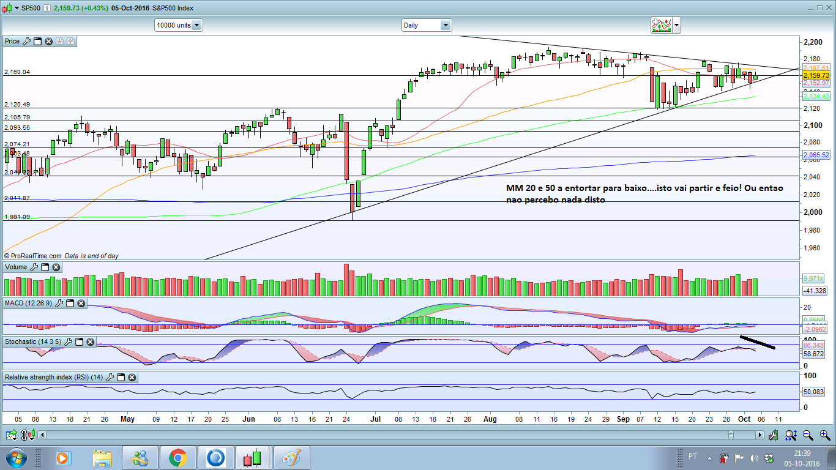Open Windows Start button
Image resolution: width=836 pixels, height=470 pixels.
click(x=15, y=458)
